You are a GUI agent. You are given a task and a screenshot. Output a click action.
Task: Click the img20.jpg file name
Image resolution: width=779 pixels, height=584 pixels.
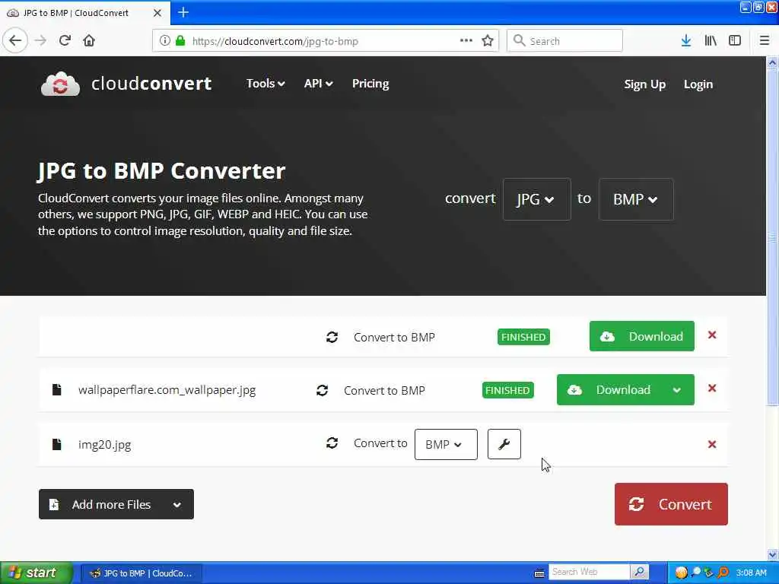point(105,444)
